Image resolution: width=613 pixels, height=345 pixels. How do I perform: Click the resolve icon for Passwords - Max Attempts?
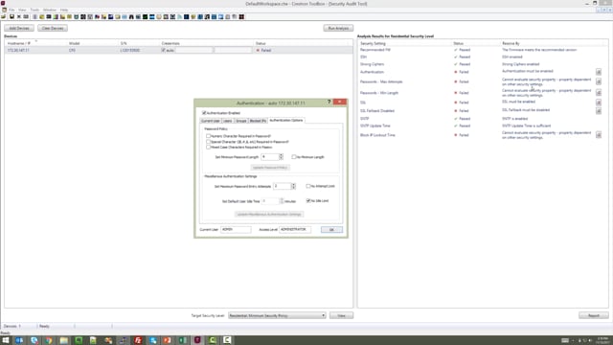(x=598, y=81)
